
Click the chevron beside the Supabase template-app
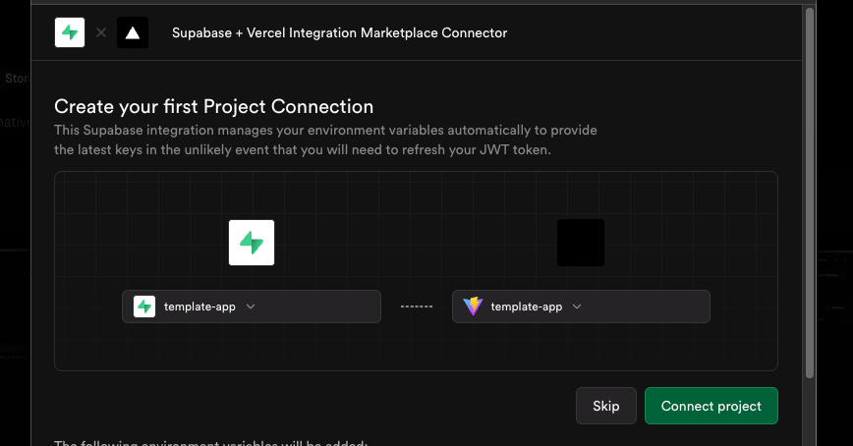pyautogui.click(x=251, y=307)
